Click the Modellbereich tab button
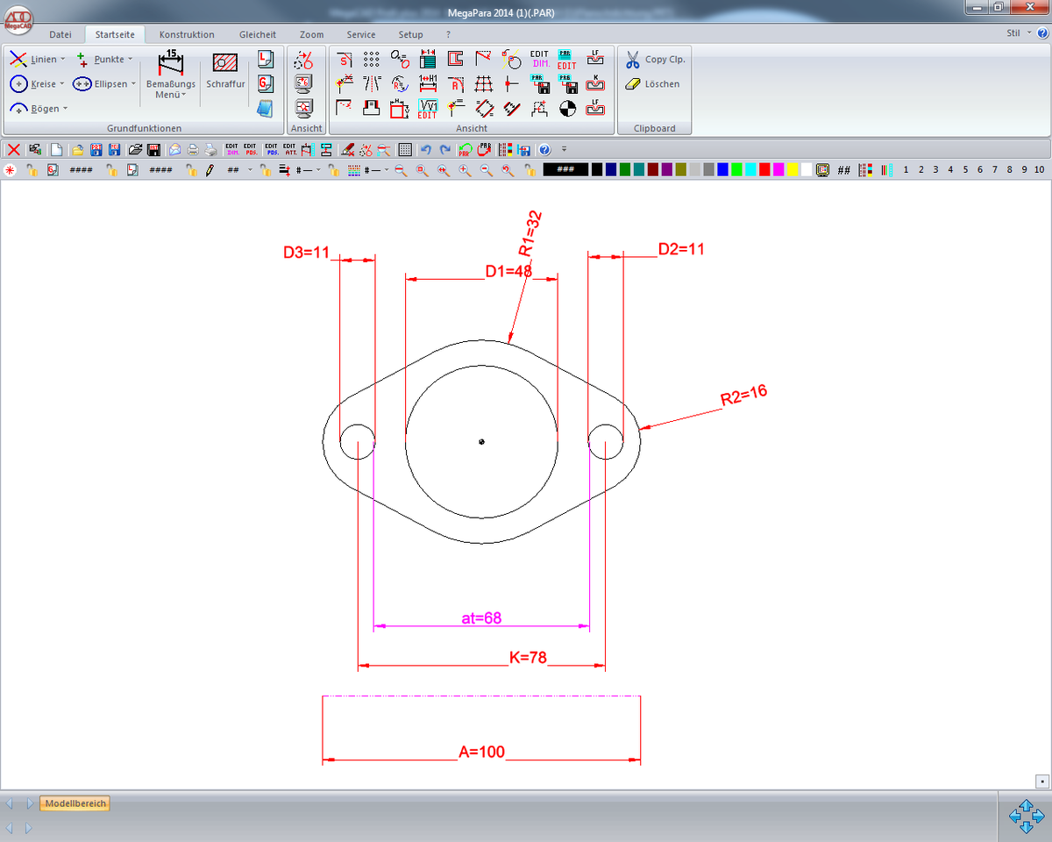Viewport: 1052px width, 842px height. point(75,803)
